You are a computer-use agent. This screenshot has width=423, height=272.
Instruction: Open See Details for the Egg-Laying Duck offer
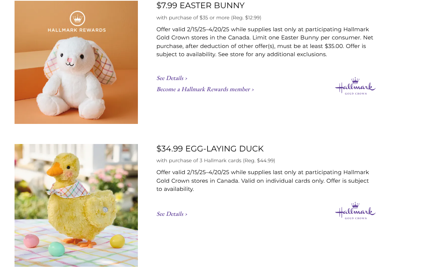click(x=172, y=214)
